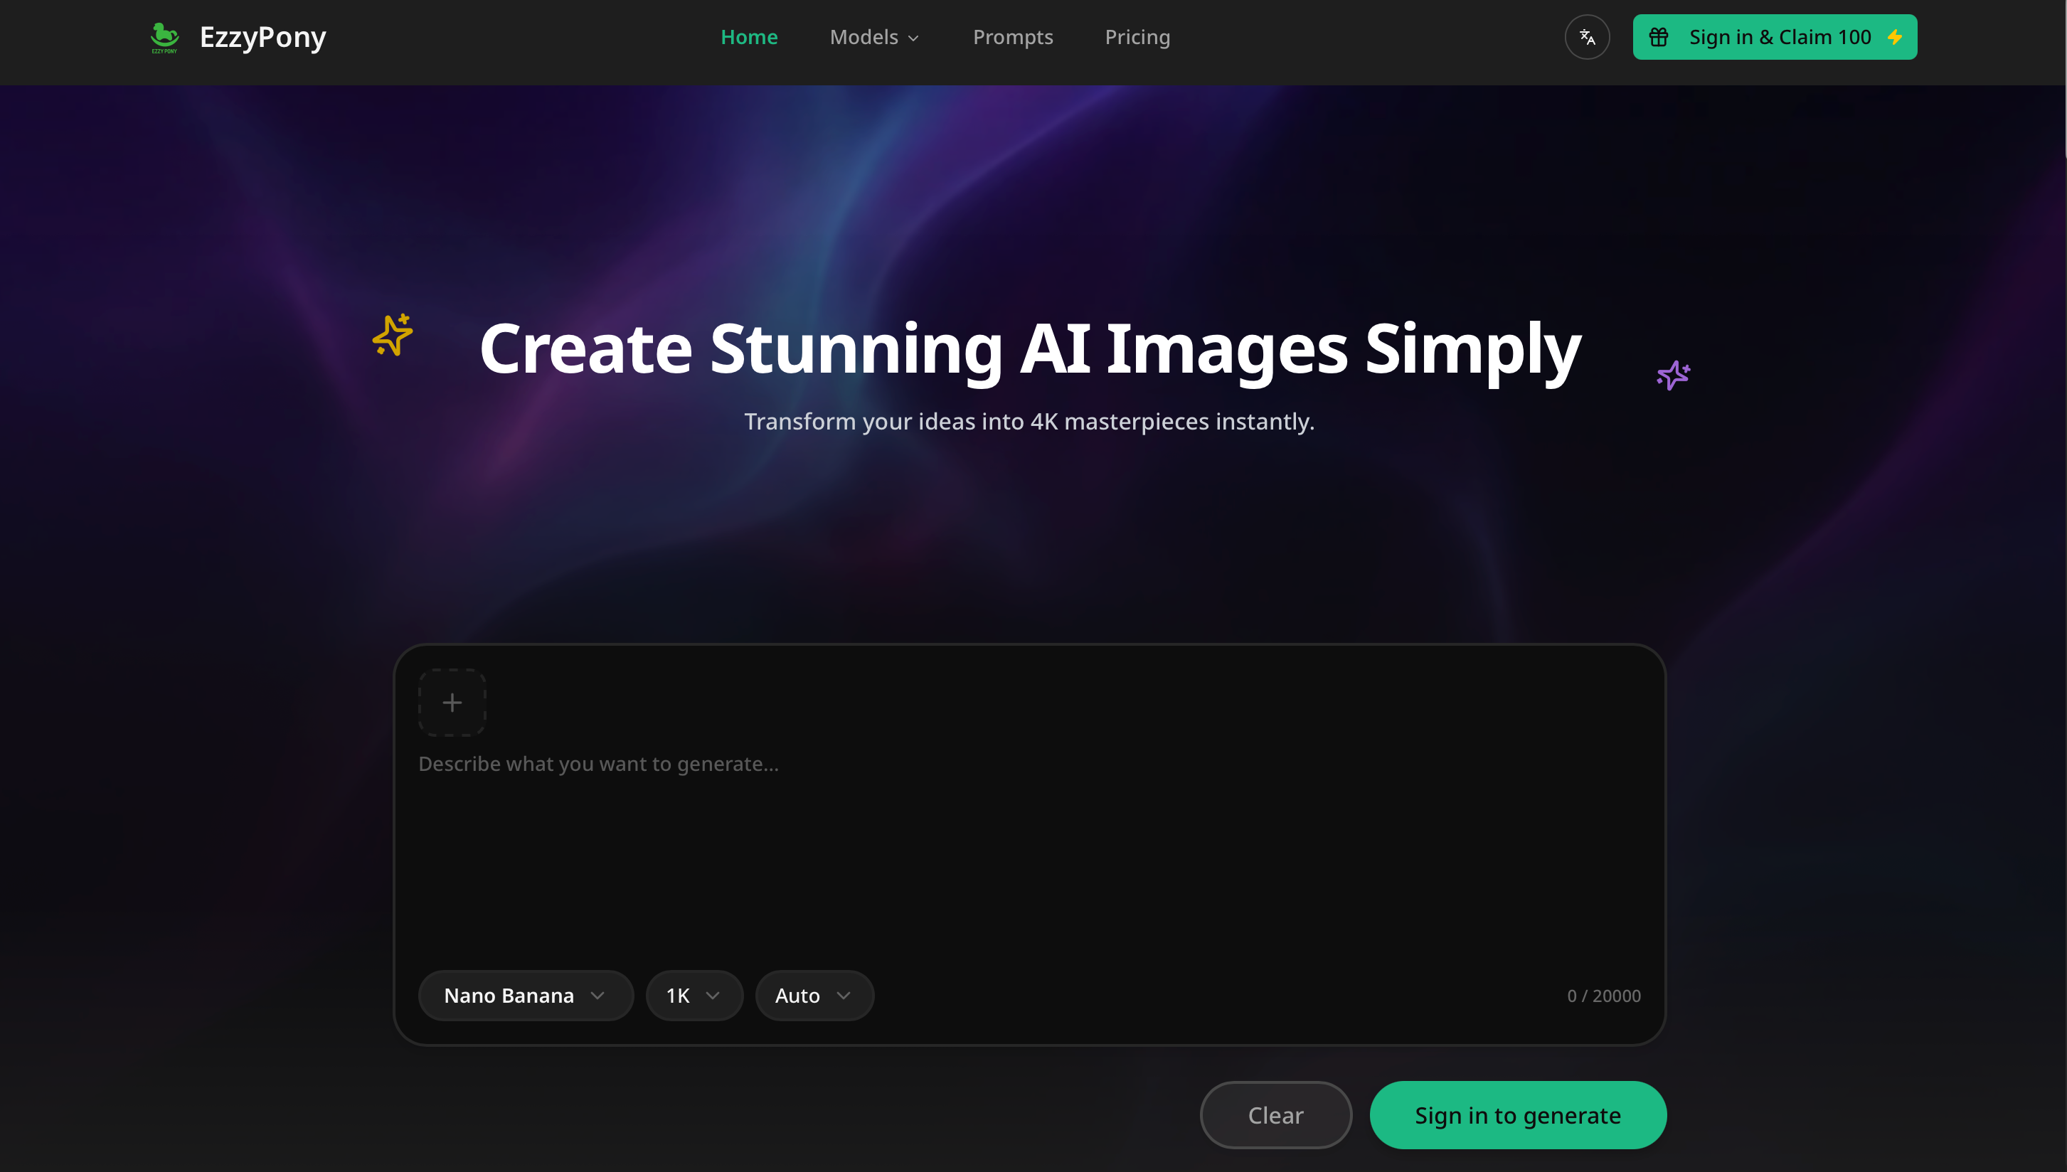Viewport: 2067px width, 1172px height.
Task: Expand the Models navigation menu
Action: coord(874,36)
